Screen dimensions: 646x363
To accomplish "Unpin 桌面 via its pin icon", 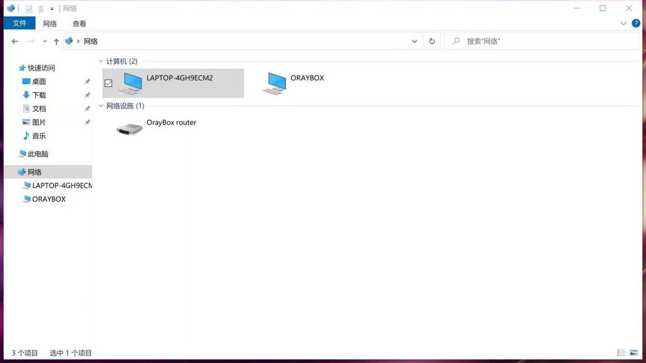I will pyautogui.click(x=87, y=82).
